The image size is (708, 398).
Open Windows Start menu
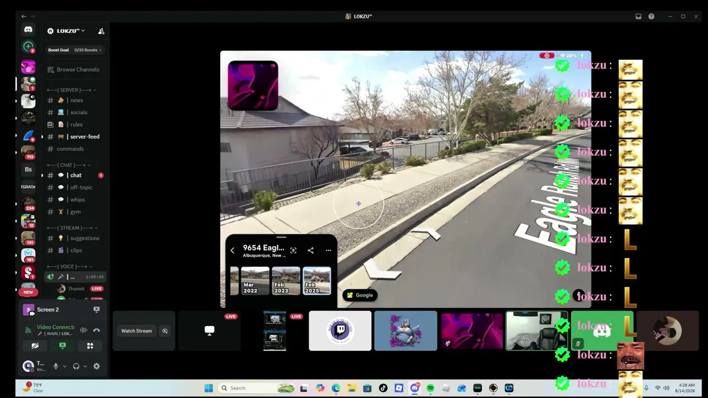point(209,388)
